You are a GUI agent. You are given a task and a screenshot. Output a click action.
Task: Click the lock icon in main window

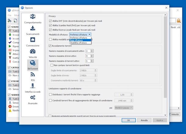(179, 21)
